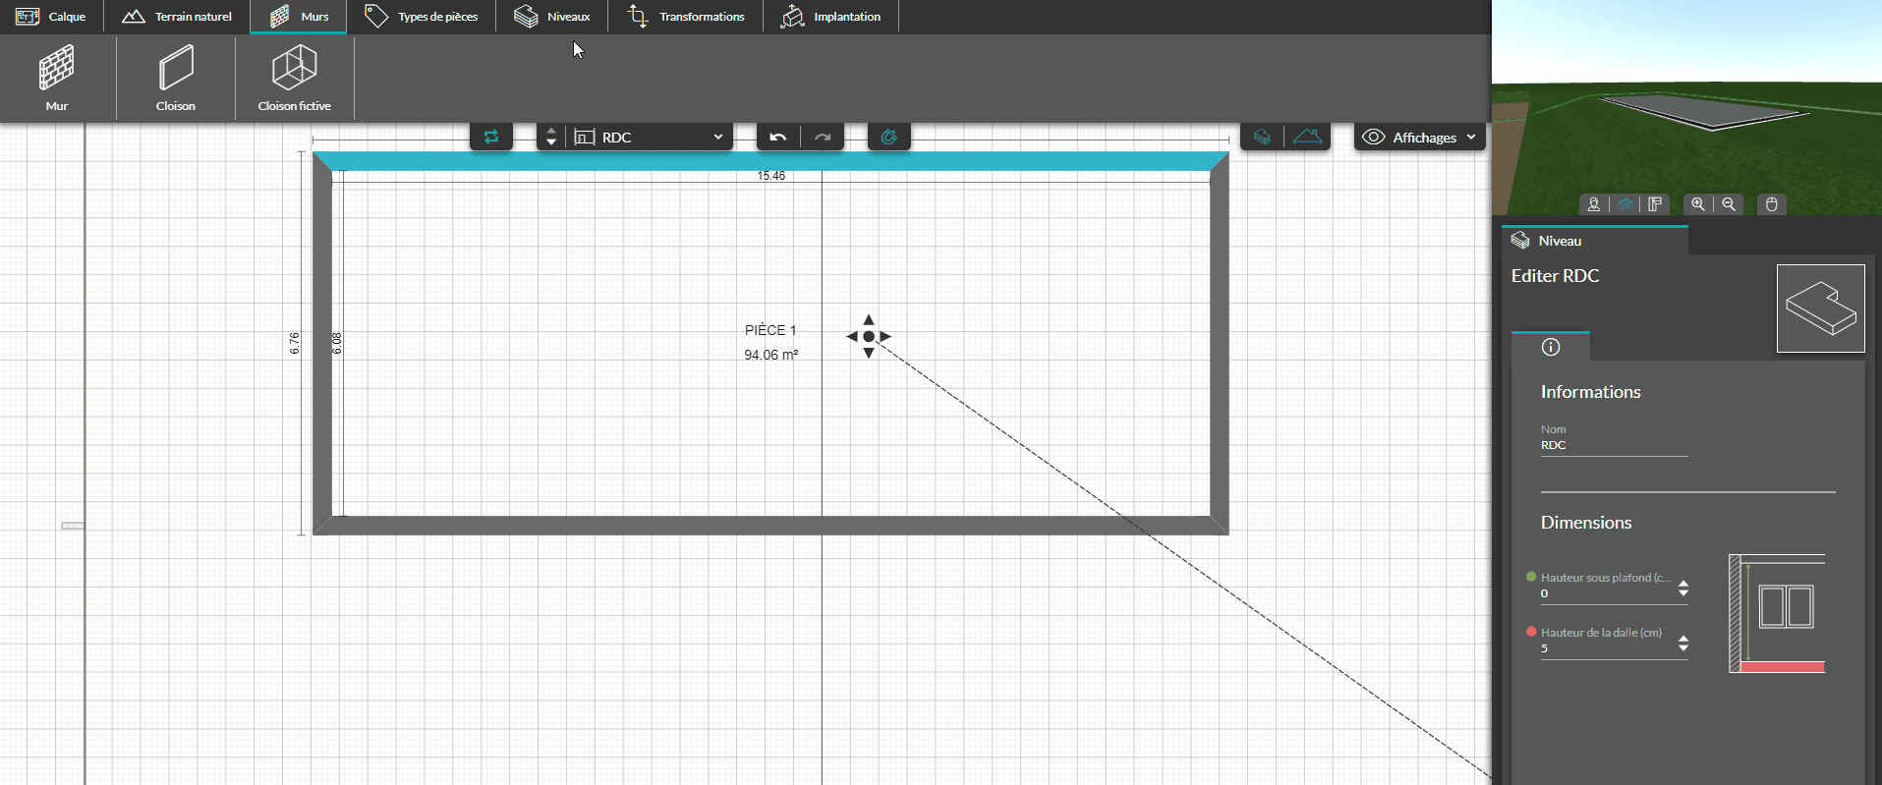Screen dimensions: 1882x785
Task: Click the 15.46 width dimension label
Action: pyautogui.click(x=771, y=176)
